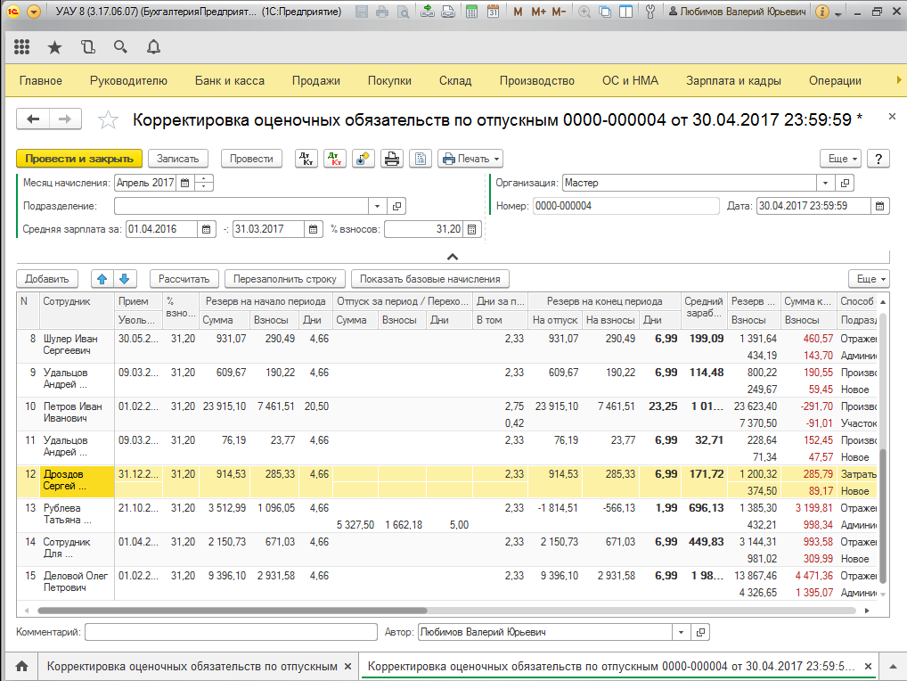Image resolution: width=907 pixels, height=681 pixels.
Task: Collapse the header section chevron
Action: [x=453, y=257]
